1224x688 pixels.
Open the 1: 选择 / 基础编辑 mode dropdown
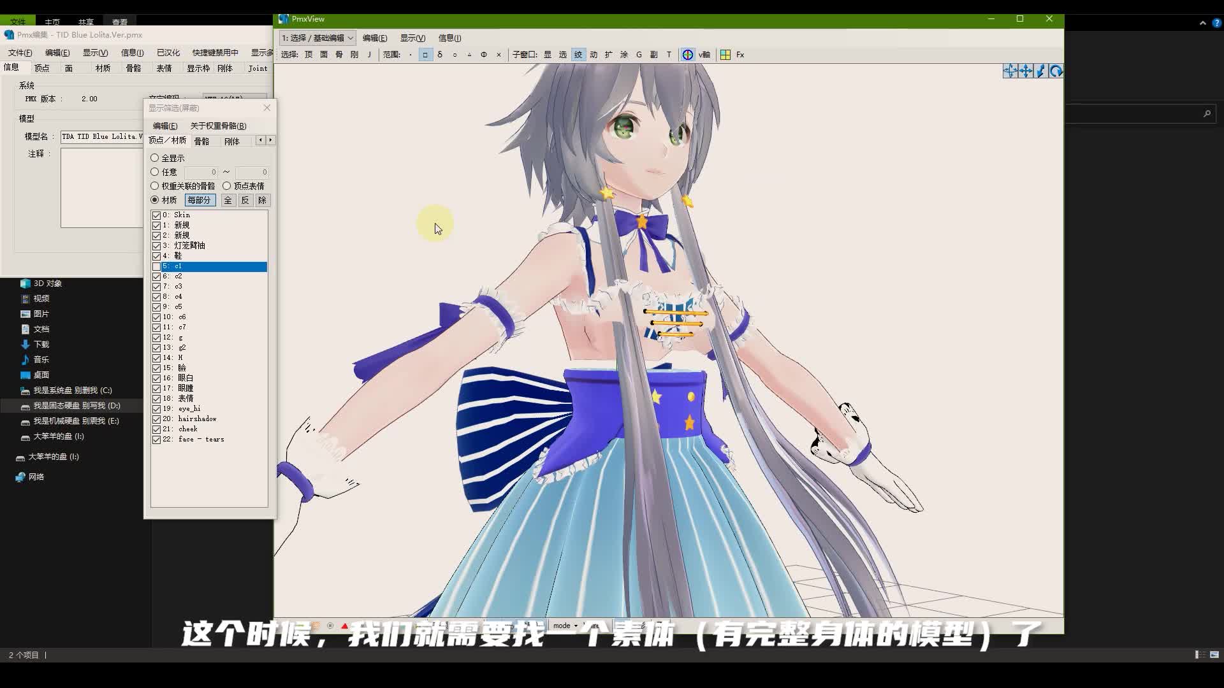[x=317, y=38]
